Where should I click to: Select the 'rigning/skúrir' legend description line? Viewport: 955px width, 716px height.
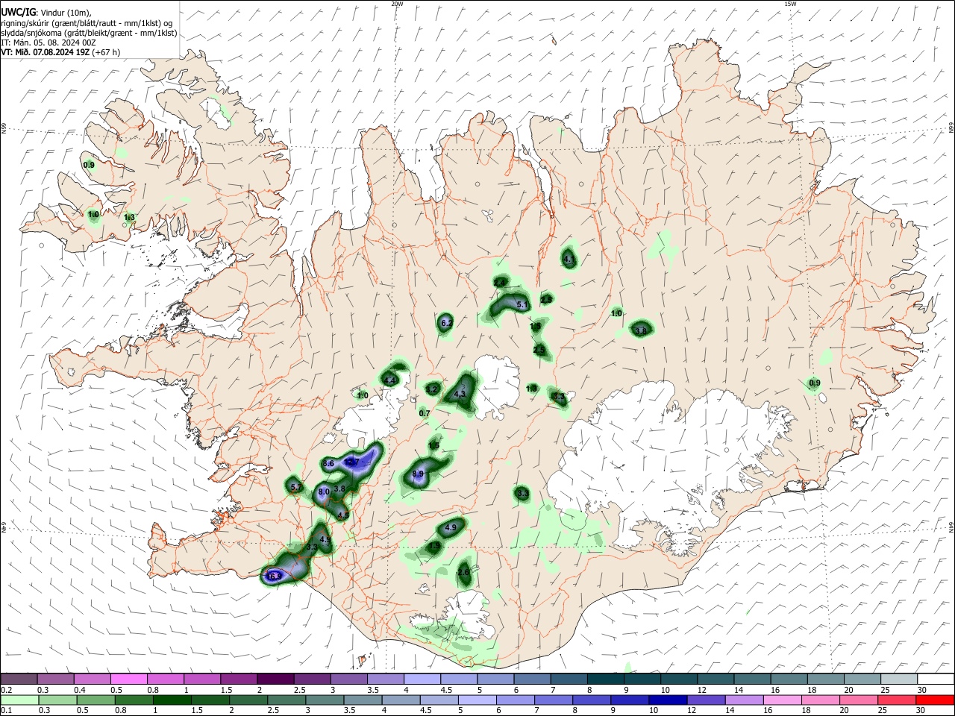point(87,23)
